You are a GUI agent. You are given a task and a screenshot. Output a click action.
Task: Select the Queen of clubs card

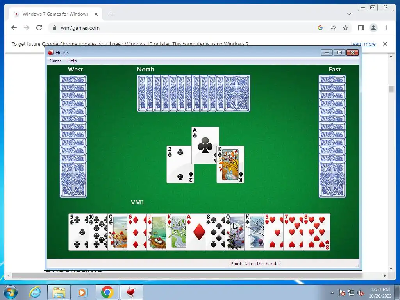[117, 232]
